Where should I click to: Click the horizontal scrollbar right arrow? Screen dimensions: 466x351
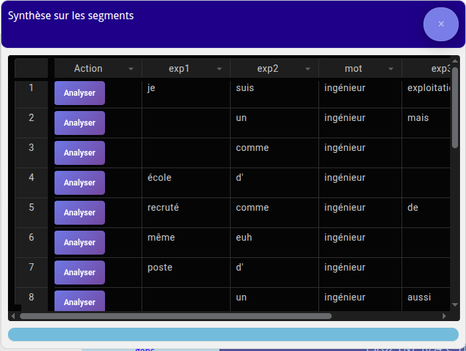446,316
